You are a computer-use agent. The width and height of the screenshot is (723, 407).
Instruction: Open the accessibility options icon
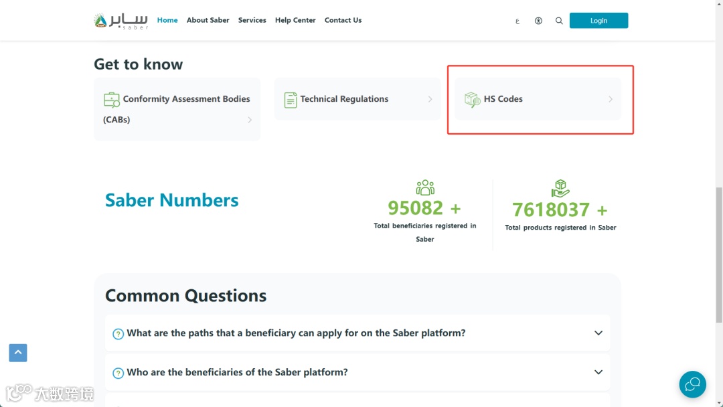pos(538,21)
